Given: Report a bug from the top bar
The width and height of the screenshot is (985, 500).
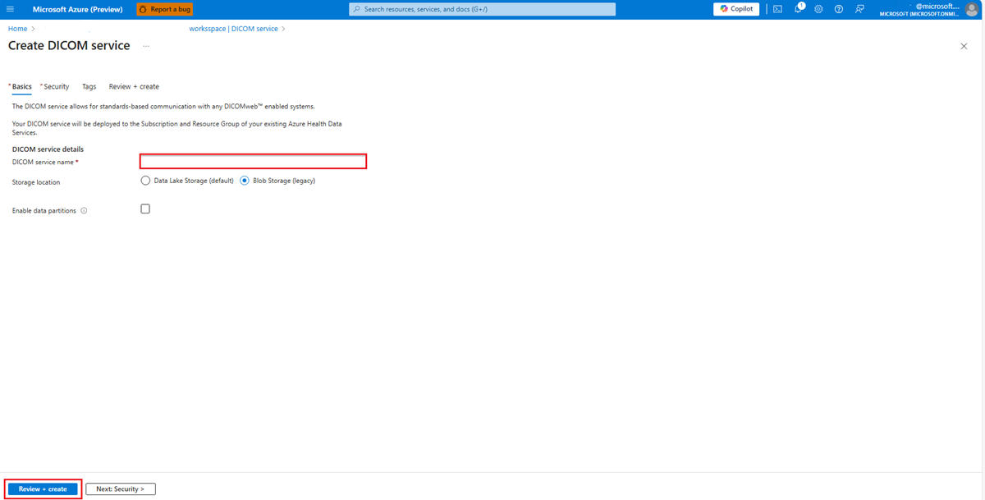Looking at the screenshot, I should click(x=164, y=9).
